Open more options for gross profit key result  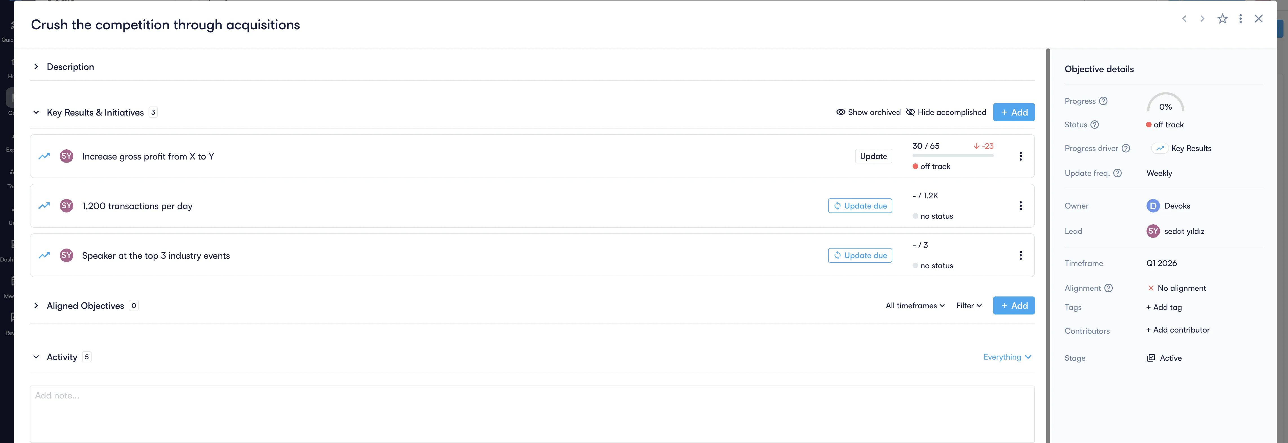pyautogui.click(x=1021, y=156)
